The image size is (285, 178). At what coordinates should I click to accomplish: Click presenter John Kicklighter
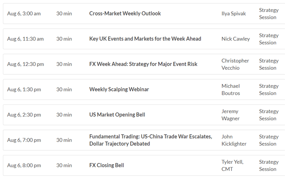234,140
